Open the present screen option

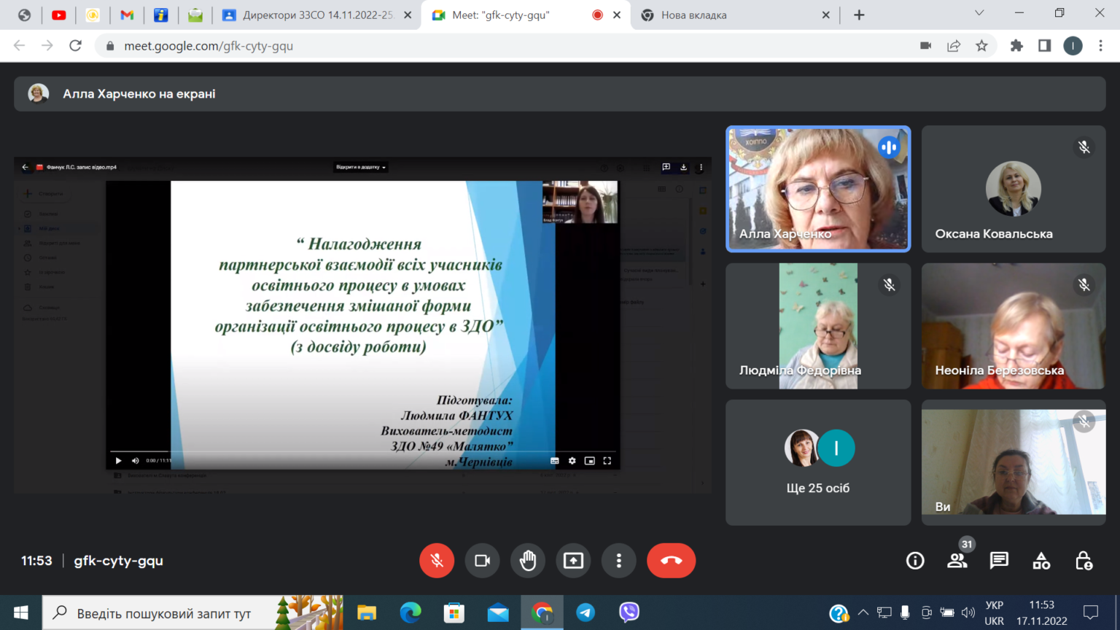pos(573,561)
